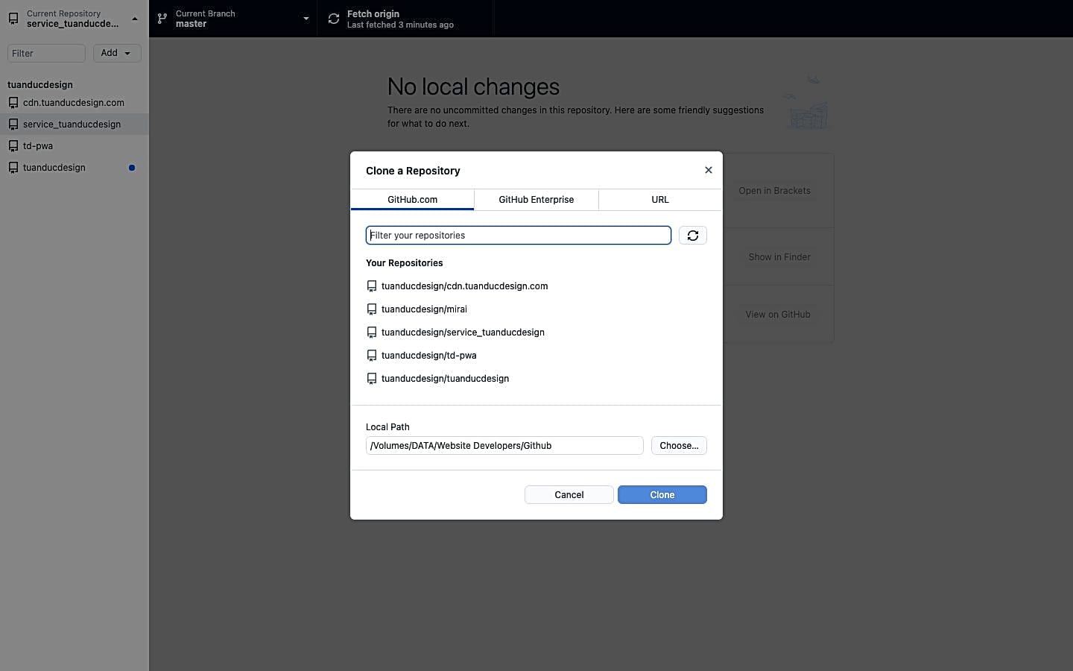Click the sidebar Filter input field

tap(46, 53)
